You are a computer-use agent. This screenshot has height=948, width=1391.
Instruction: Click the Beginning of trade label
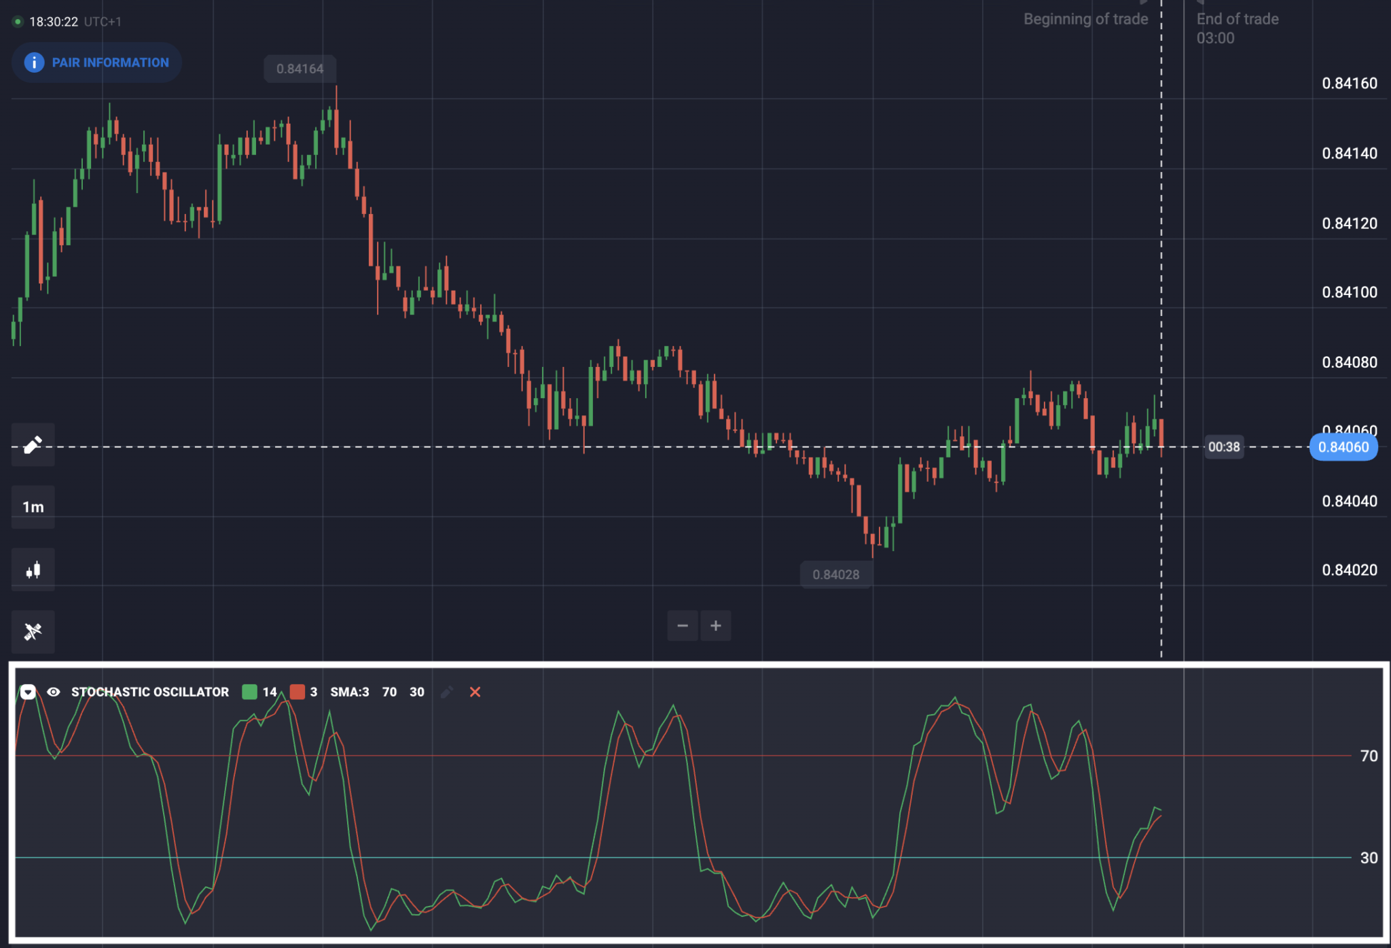tap(1086, 19)
